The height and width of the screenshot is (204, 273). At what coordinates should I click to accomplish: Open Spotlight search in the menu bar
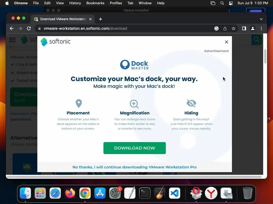(222, 3)
